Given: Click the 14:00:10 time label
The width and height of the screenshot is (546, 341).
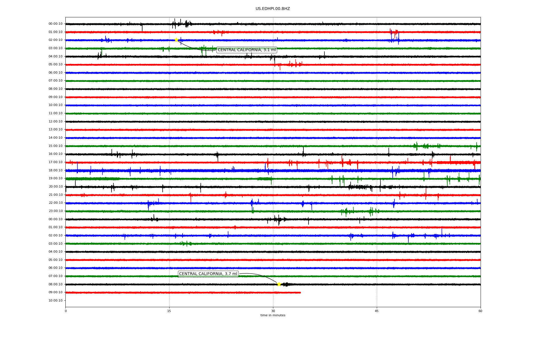Looking at the screenshot, I should [x=55, y=138].
